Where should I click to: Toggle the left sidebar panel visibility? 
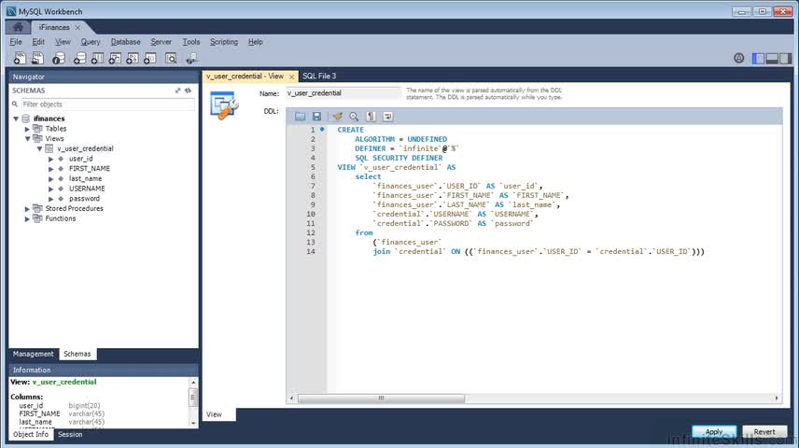pyautogui.click(x=758, y=58)
